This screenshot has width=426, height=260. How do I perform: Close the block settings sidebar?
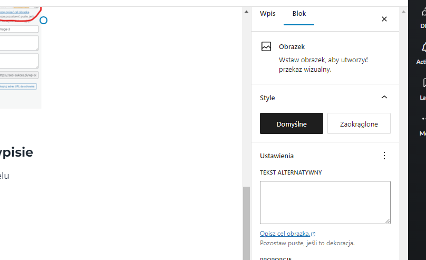pyautogui.click(x=384, y=19)
